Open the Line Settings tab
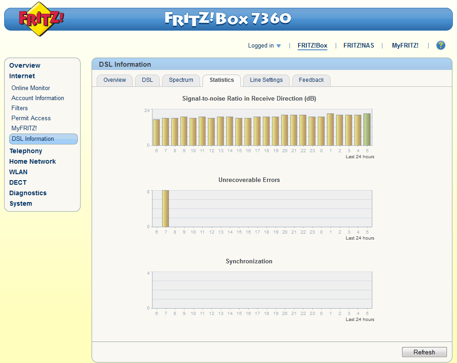The image size is (457, 363). coord(266,80)
